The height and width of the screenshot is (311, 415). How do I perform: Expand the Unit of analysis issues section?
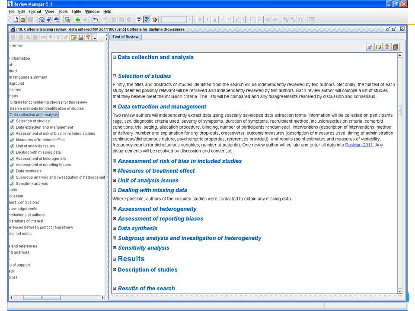[114, 181]
